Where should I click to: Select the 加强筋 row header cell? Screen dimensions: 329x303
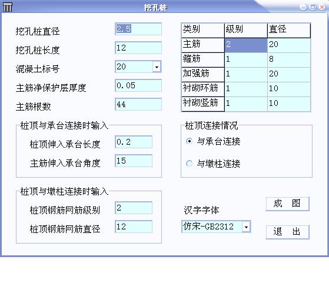203,75
